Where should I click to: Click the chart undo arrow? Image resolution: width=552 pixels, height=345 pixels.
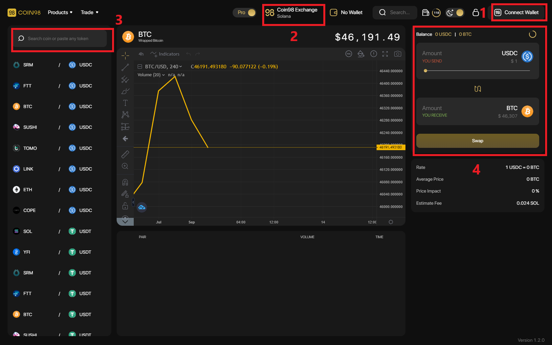[188, 54]
